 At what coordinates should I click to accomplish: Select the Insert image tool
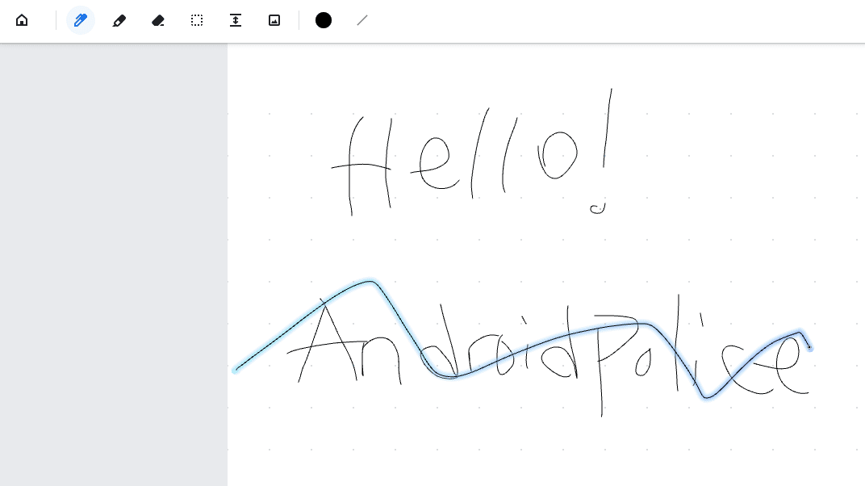tap(274, 20)
